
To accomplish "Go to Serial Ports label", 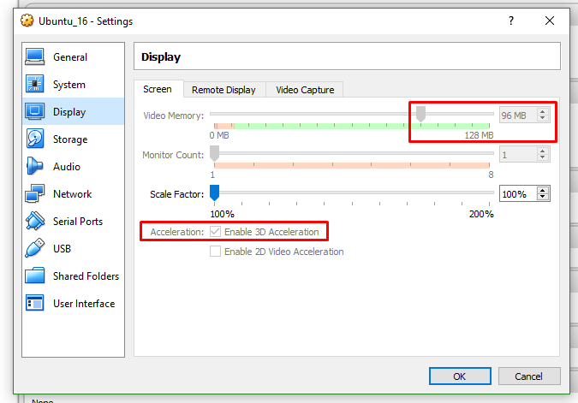I will click(x=78, y=221).
